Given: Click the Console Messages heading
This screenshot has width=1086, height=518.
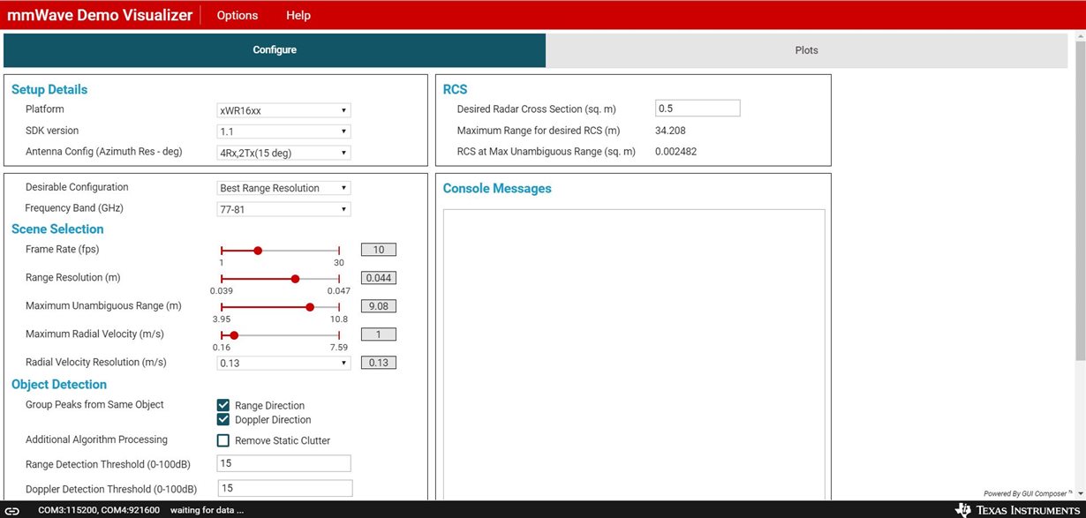Looking at the screenshot, I should tap(497, 188).
